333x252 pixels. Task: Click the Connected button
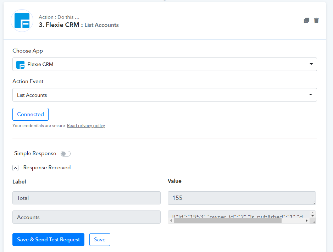(x=30, y=114)
